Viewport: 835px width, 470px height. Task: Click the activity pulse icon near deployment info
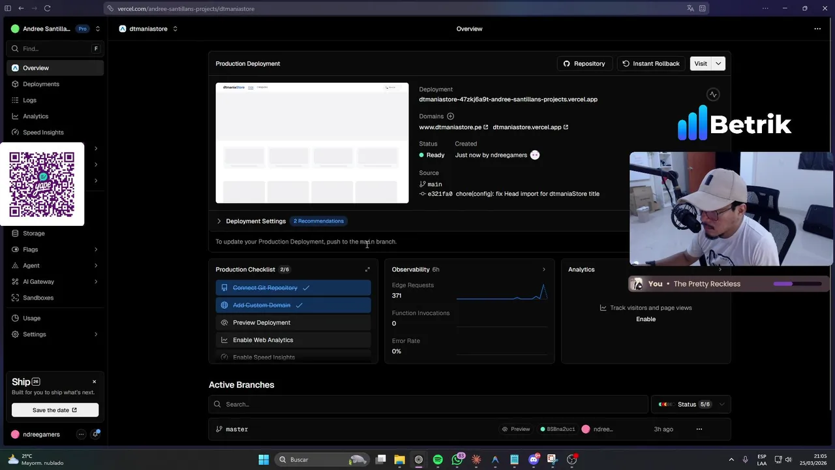pyautogui.click(x=713, y=95)
